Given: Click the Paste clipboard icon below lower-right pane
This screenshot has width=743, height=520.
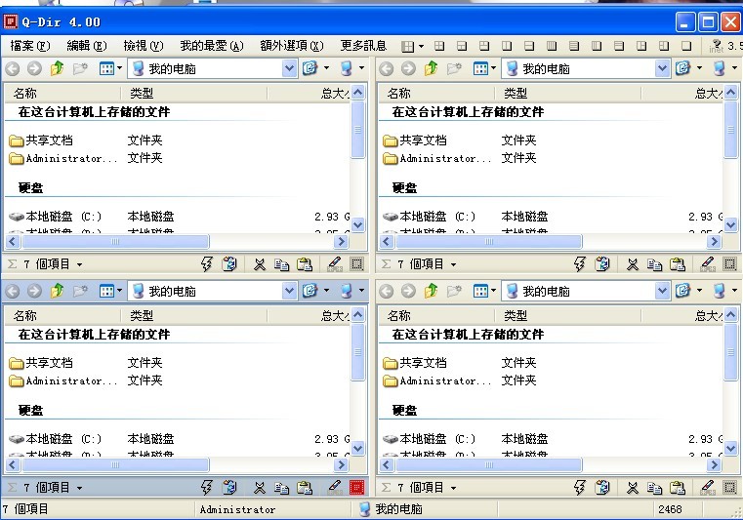Looking at the screenshot, I should [678, 488].
